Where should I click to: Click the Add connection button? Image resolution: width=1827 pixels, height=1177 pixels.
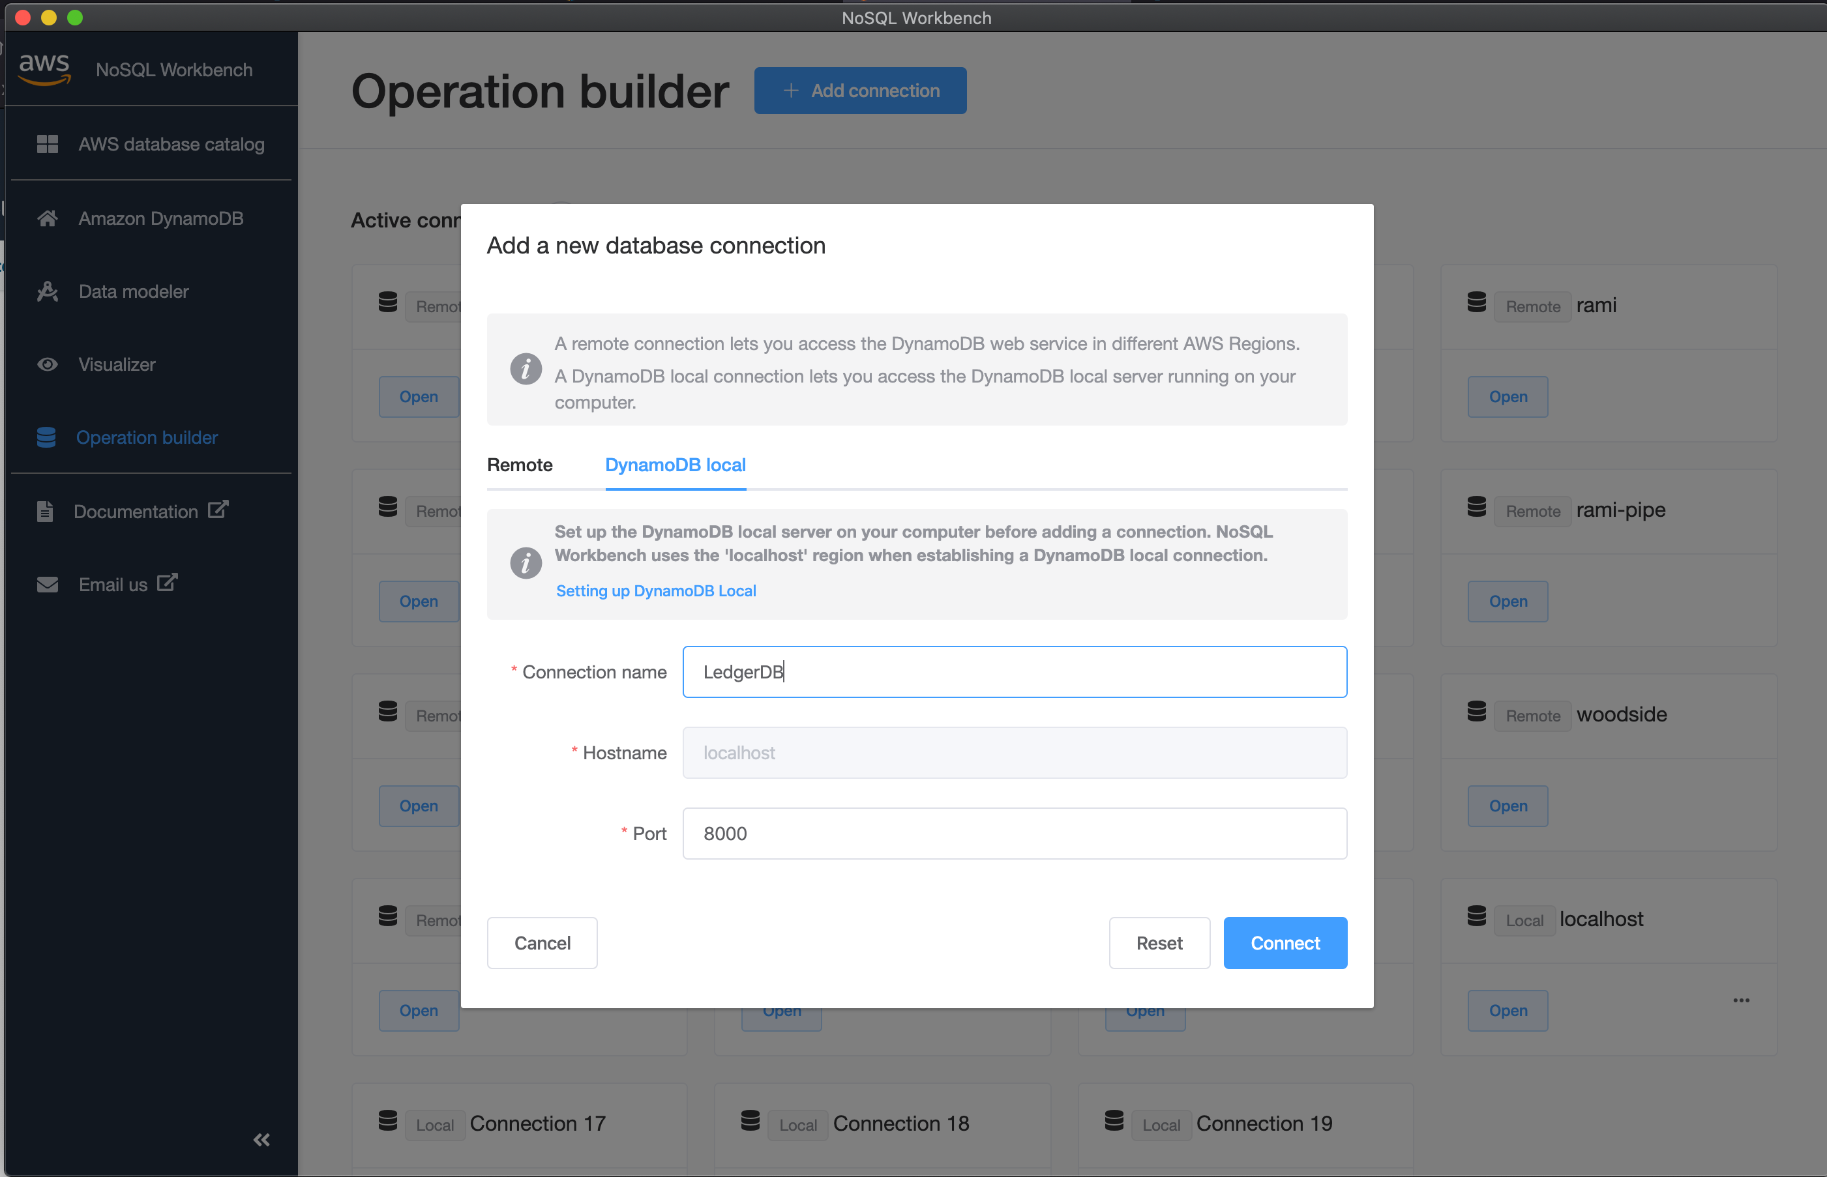860,90
